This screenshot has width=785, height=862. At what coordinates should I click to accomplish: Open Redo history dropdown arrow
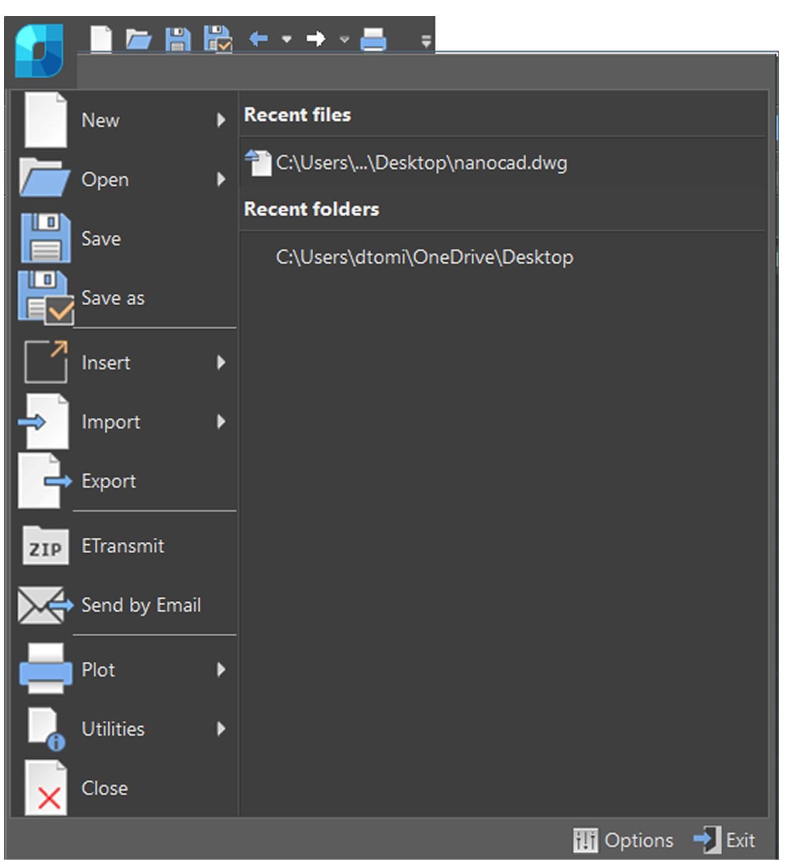click(x=344, y=40)
